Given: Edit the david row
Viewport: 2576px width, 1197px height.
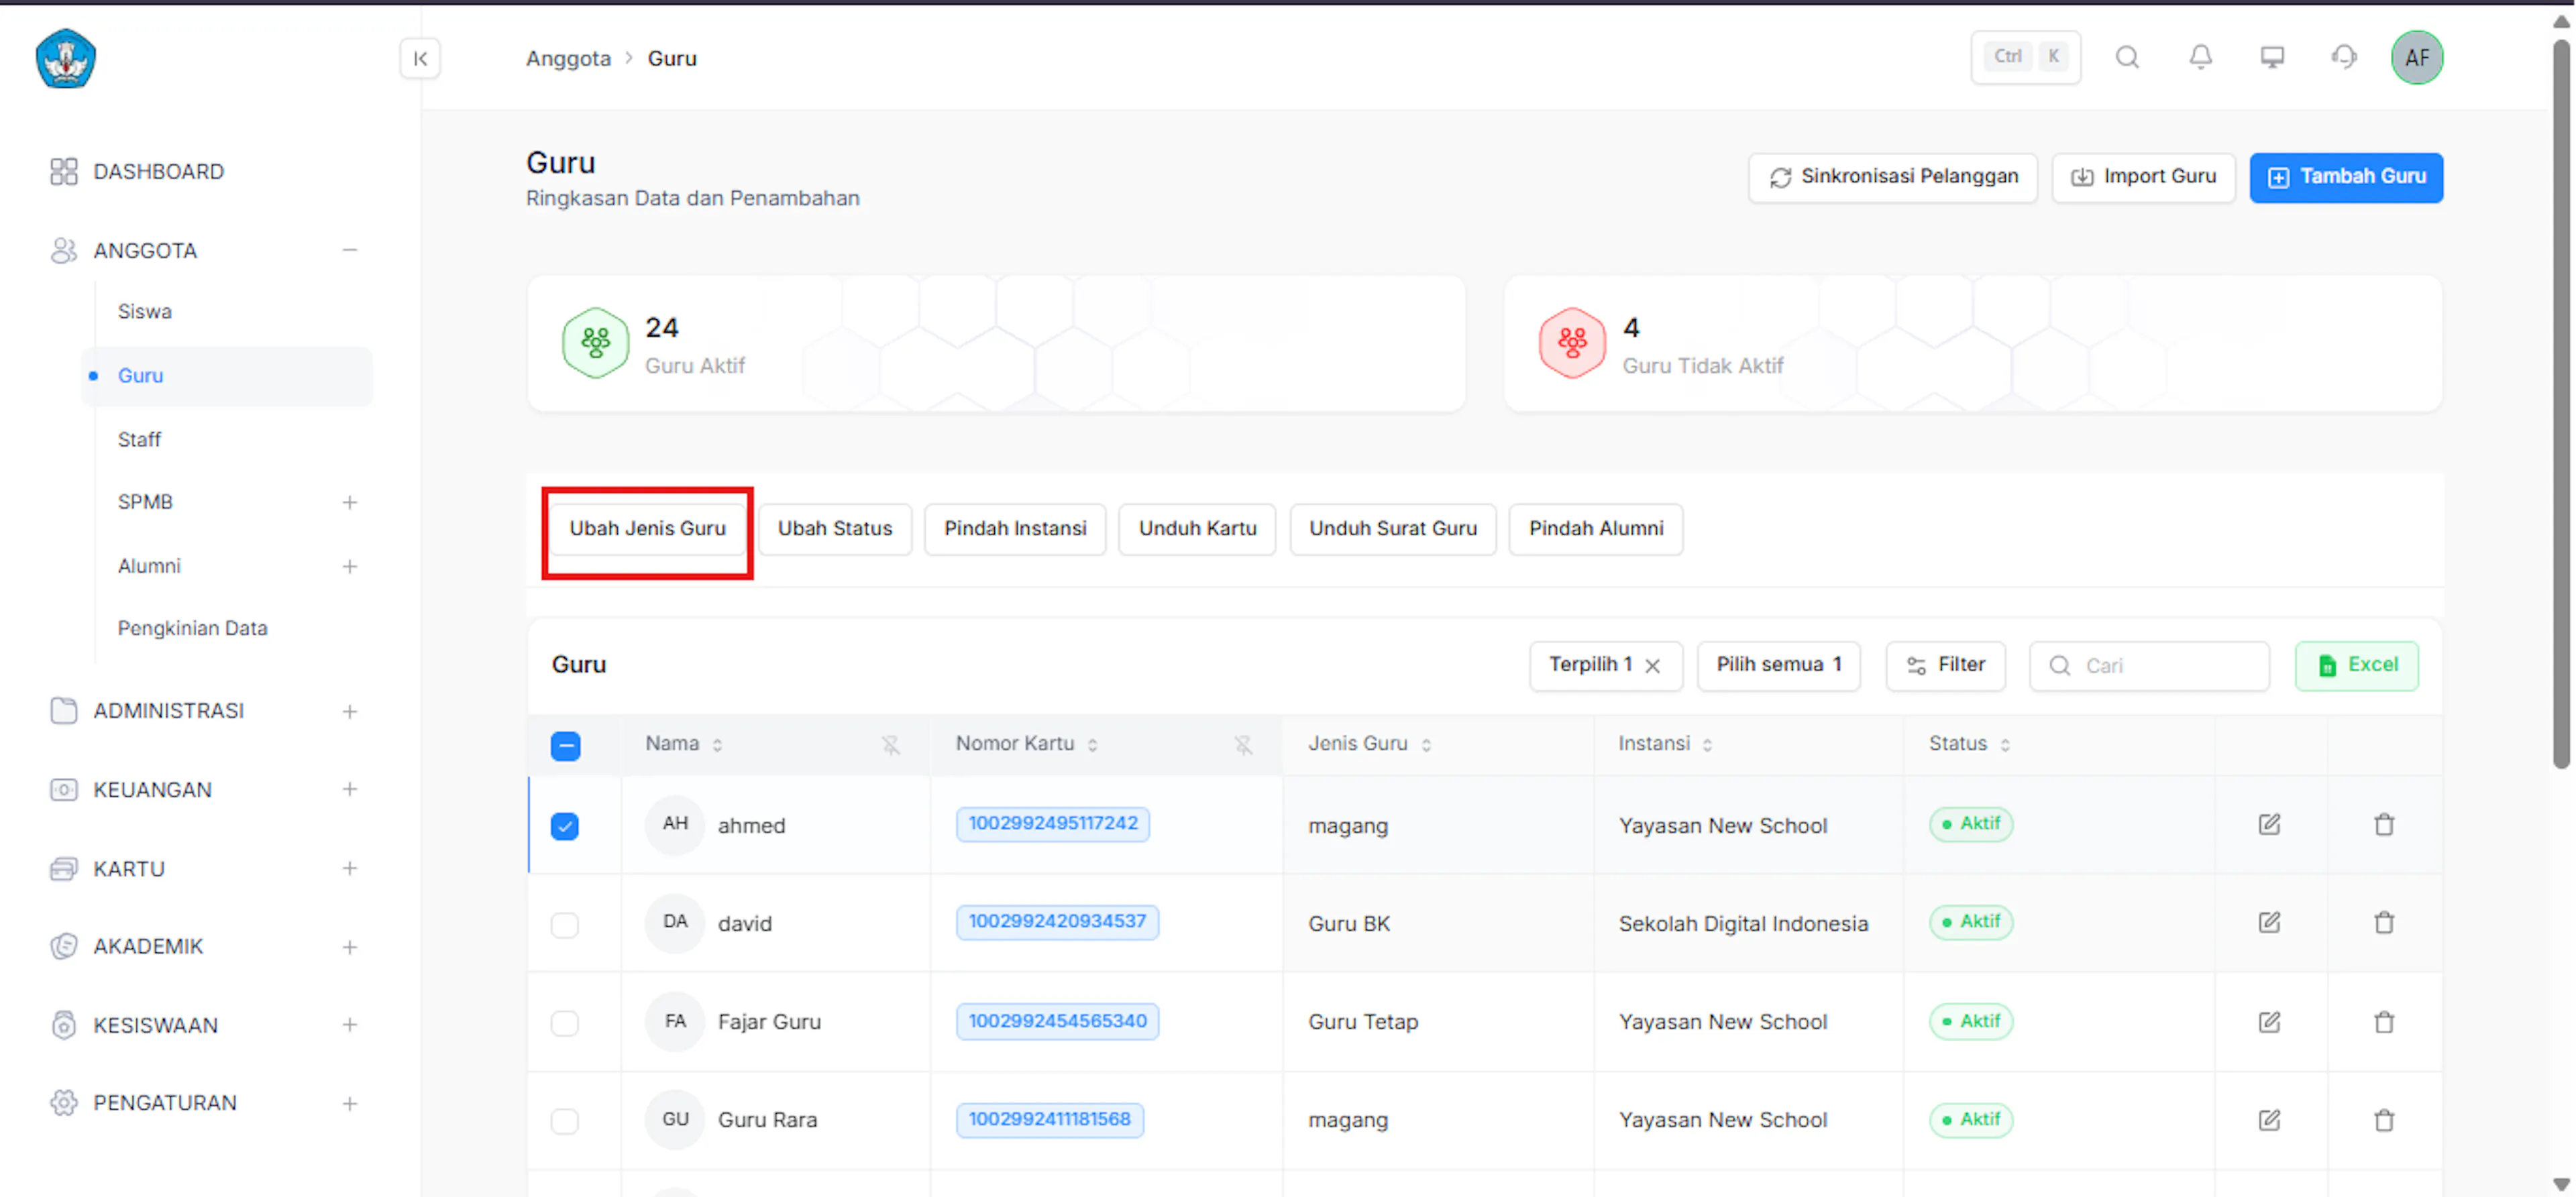Looking at the screenshot, I should point(2269,922).
